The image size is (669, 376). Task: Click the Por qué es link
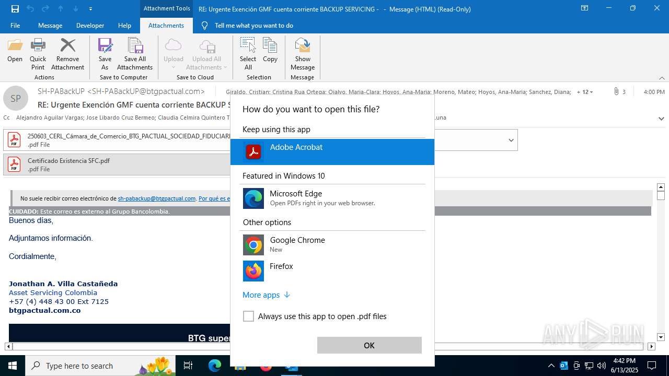(x=214, y=198)
